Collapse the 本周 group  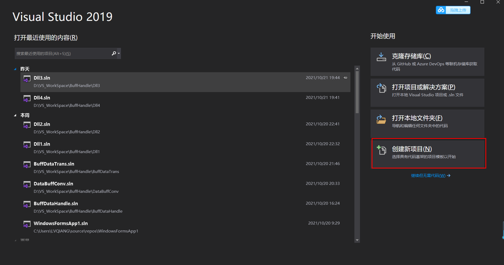[15, 115]
